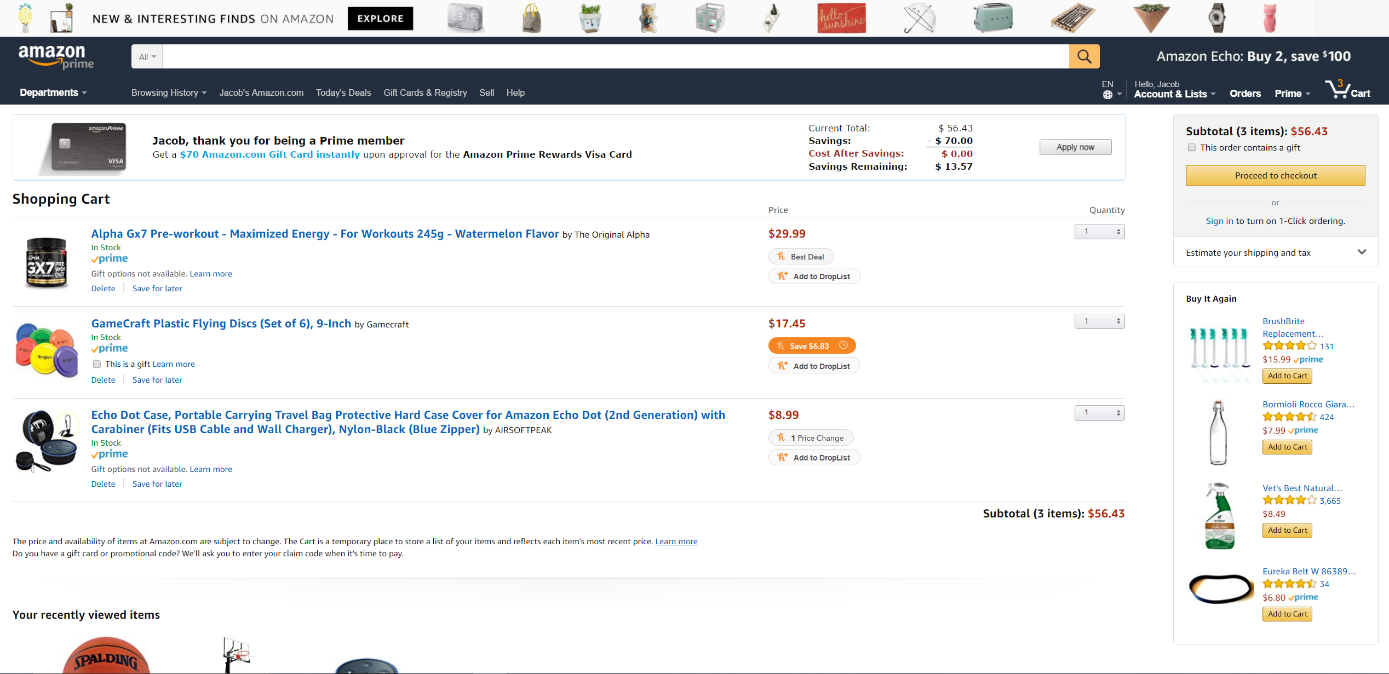This screenshot has height=674, width=1389.
Task: Open the Prime dropdown in header
Action: tap(1292, 94)
